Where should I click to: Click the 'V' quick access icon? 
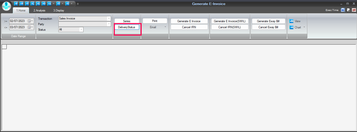tap(27, 3)
